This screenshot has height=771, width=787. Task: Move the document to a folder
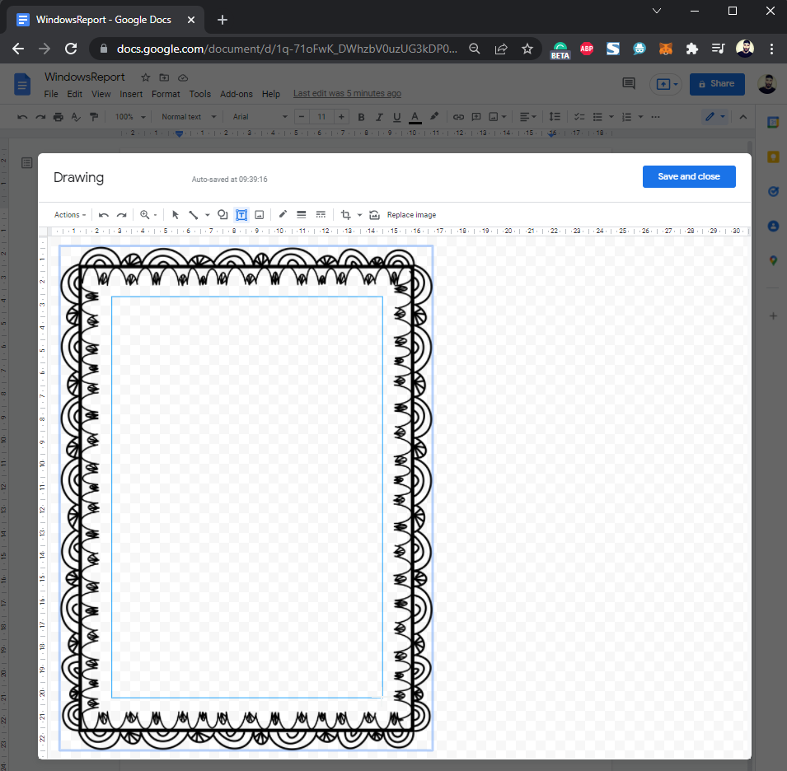[164, 77]
